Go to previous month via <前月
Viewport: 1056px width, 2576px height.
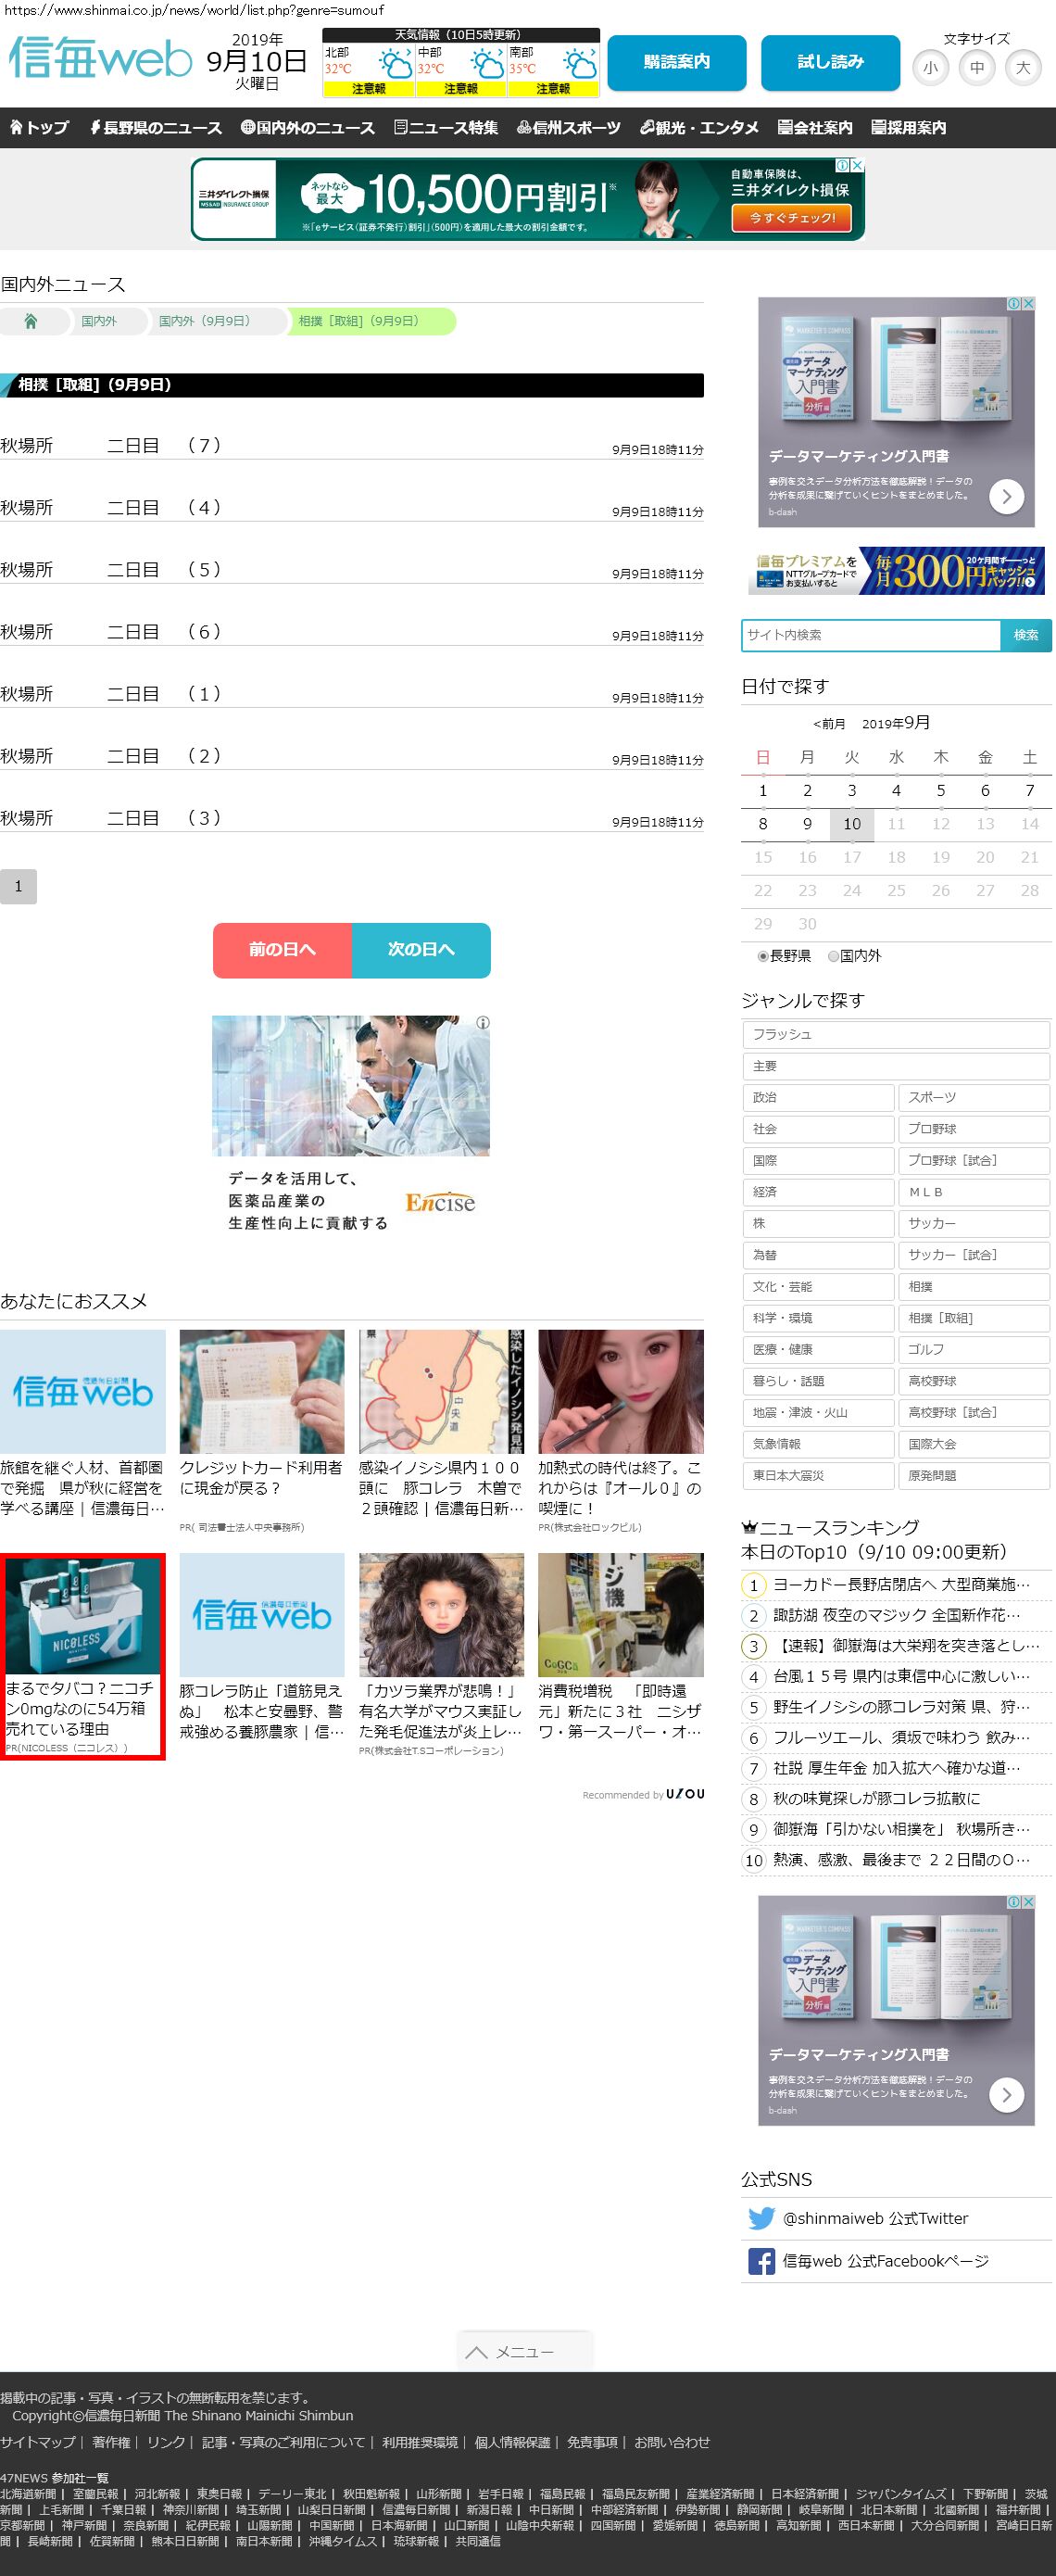pyautogui.click(x=829, y=724)
